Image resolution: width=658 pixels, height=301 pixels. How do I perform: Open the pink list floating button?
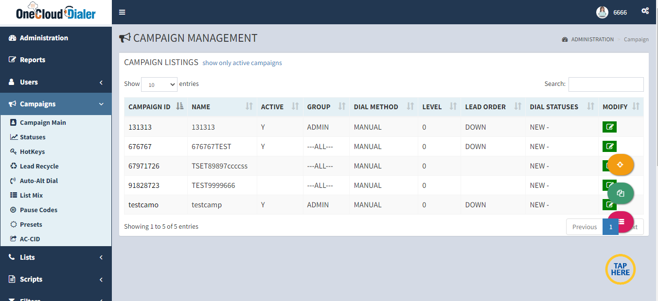coord(622,221)
